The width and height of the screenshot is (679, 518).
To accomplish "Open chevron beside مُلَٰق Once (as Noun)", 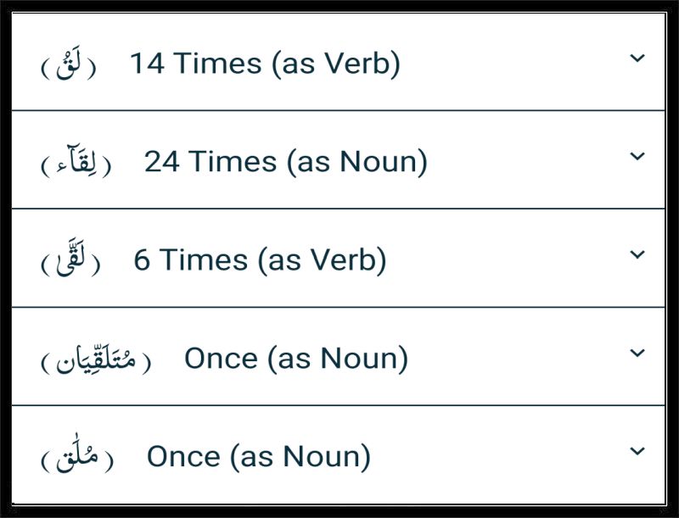I will [637, 451].
